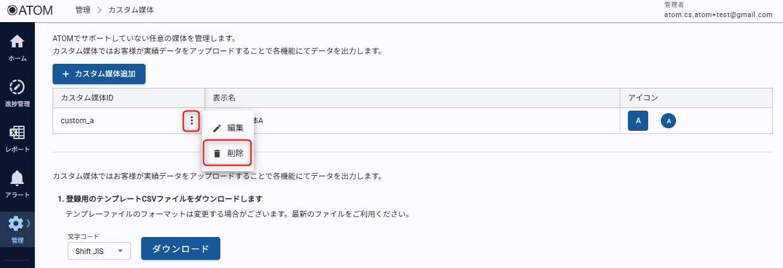Click the ATOM logo
This screenshot has height=268, width=783.
tap(29, 10)
